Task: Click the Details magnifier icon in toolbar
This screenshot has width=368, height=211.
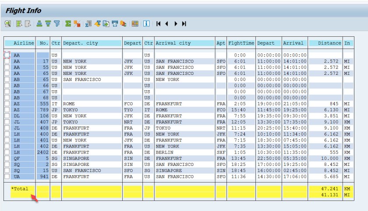Action: point(8,24)
